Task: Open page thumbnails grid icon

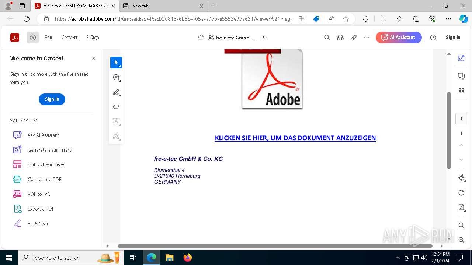Action: (x=461, y=91)
